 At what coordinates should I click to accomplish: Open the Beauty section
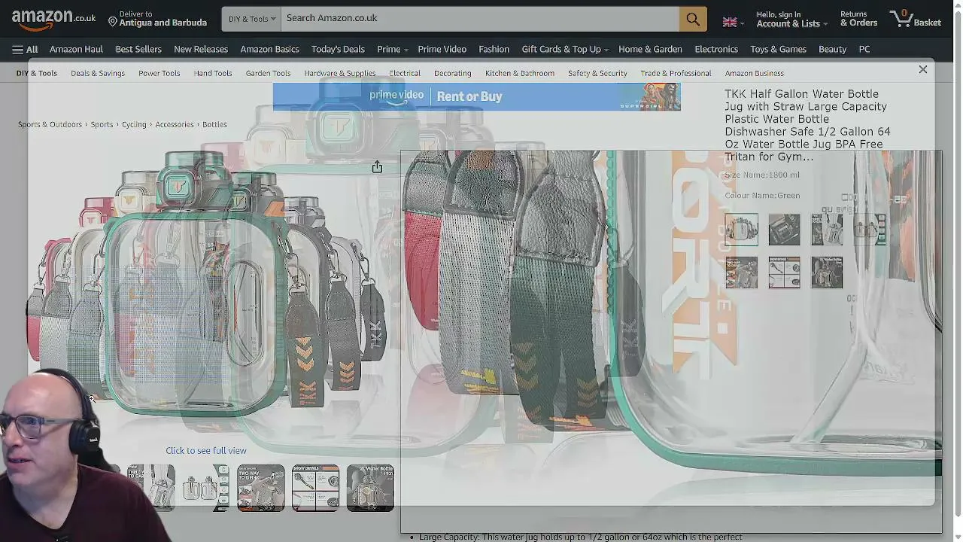click(x=832, y=50)
